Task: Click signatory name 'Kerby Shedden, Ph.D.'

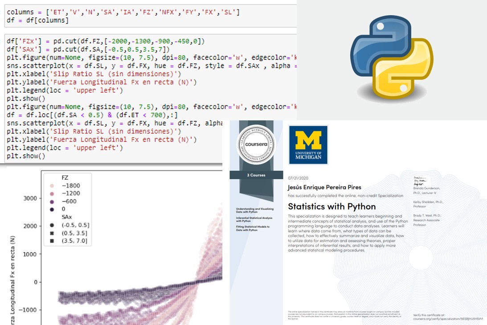Action: point(428,202)
